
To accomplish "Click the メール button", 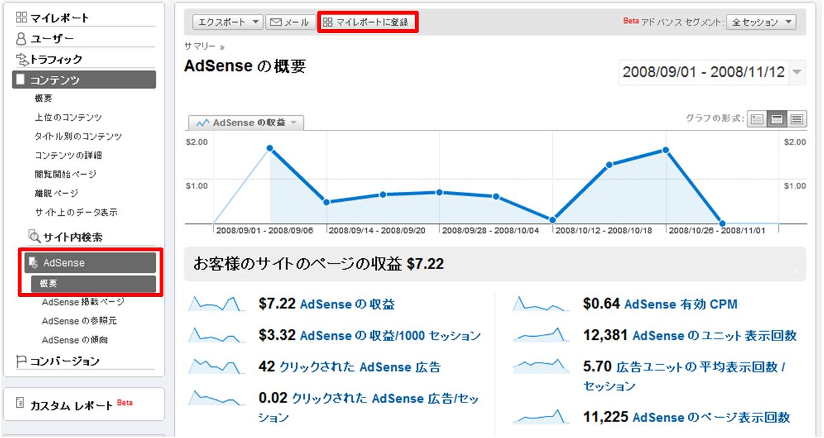I will tap(289, 22).
